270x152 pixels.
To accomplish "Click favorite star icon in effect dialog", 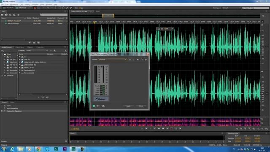I will [x=138, y=60].
